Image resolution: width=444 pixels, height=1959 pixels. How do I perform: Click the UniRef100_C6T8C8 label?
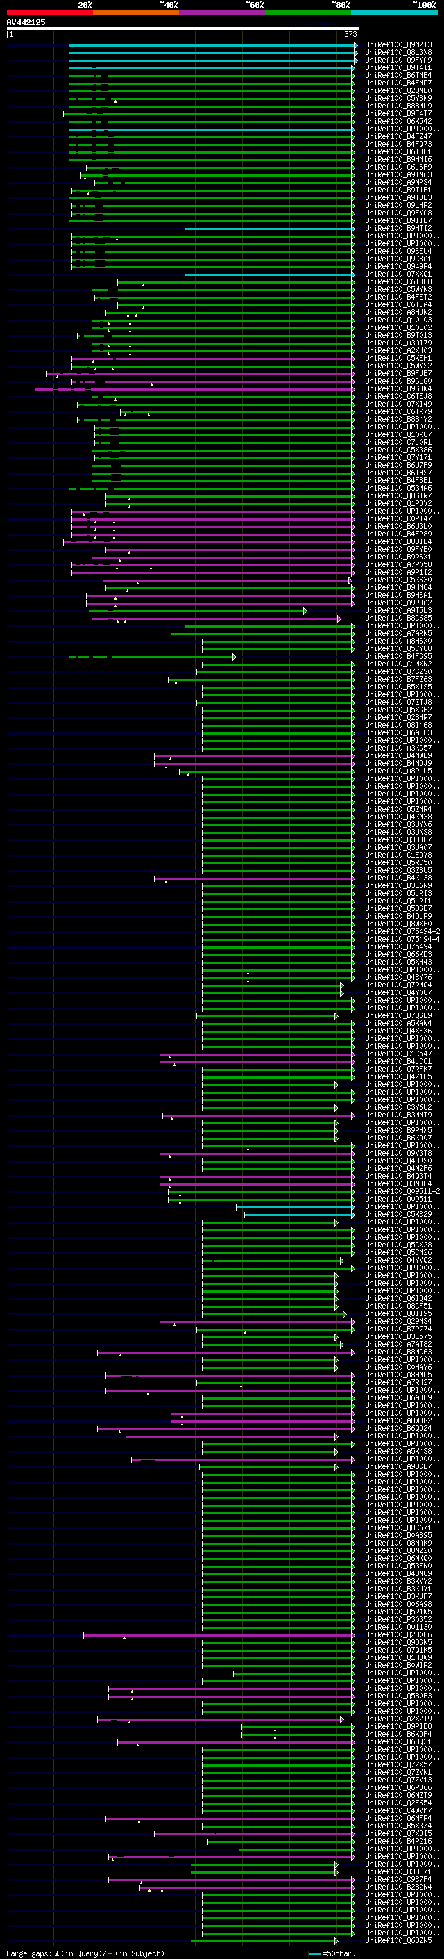[x=398, y=282]
